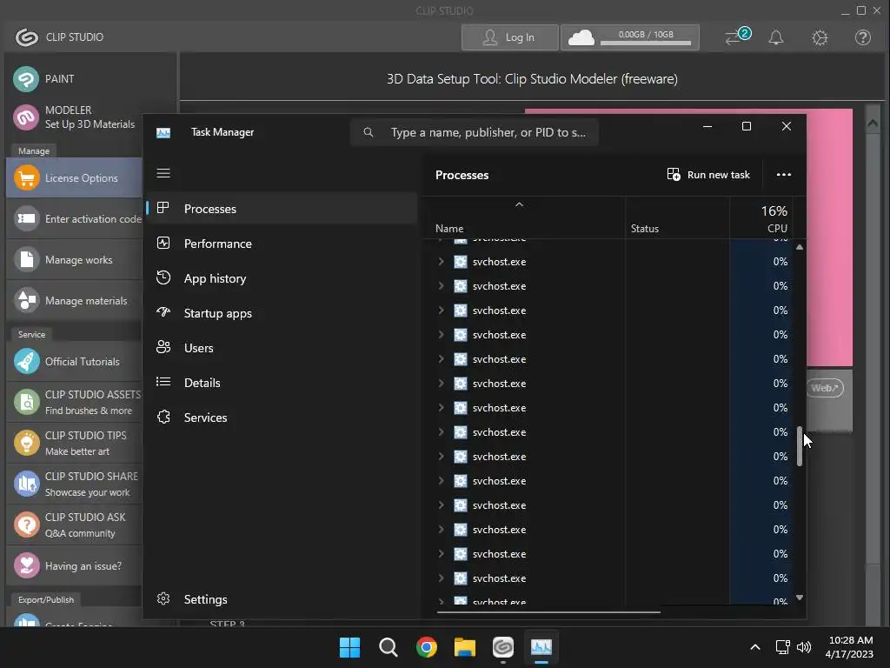The image size is (890, 668).
Task: Open cloud sync transfer icon with badge
Action: point(737,37)
